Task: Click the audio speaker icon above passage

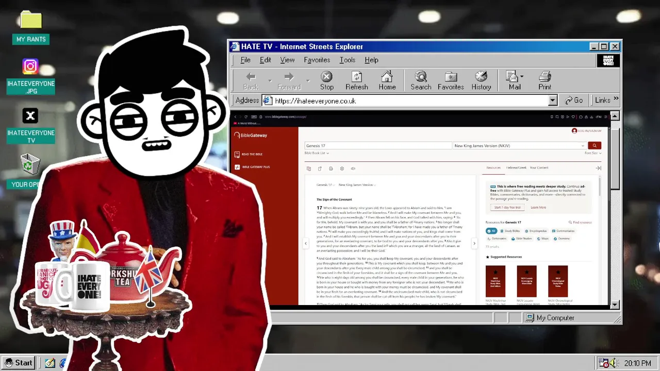Action: 353,168
